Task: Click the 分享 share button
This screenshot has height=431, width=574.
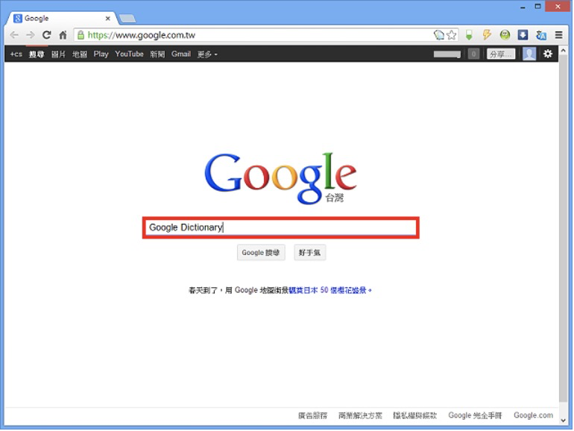Action: click(x=501, y=54)
